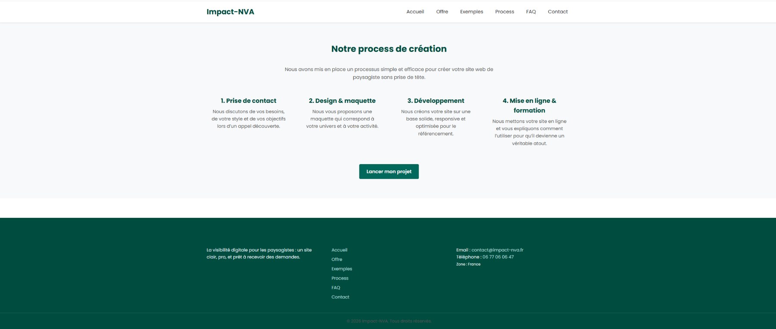Click the footer Offre link
Viewport: 776px width, 329px height.
click(x=337, y=259)
